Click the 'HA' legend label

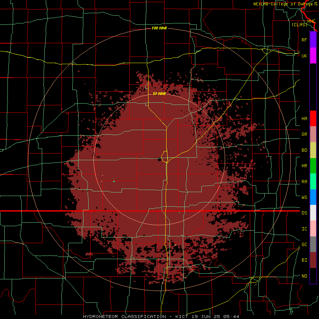304,118
